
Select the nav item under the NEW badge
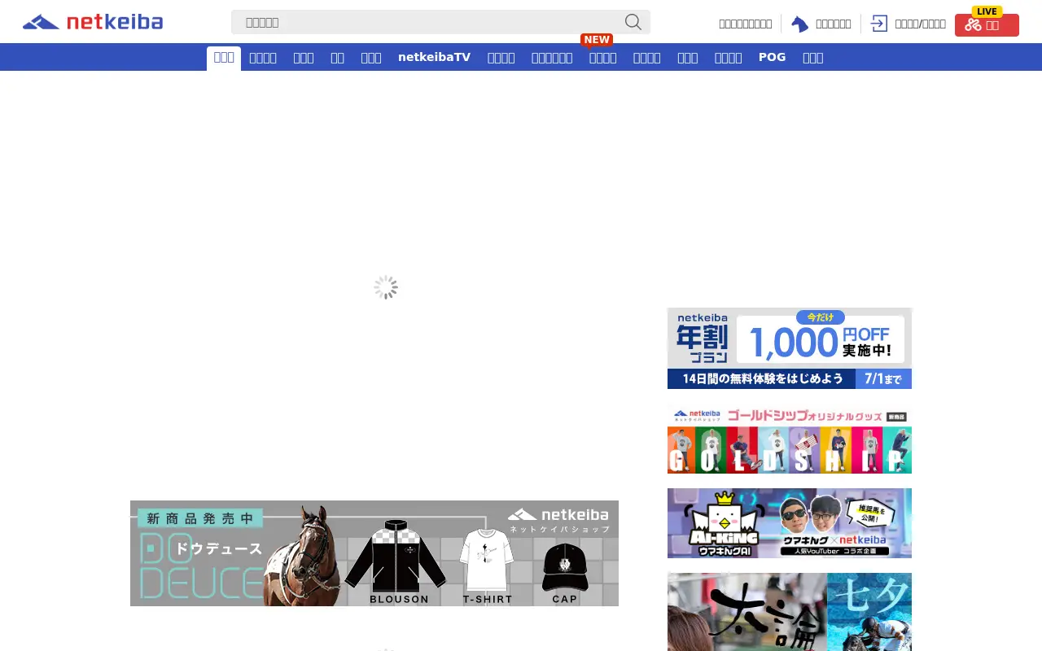(602, 58)
